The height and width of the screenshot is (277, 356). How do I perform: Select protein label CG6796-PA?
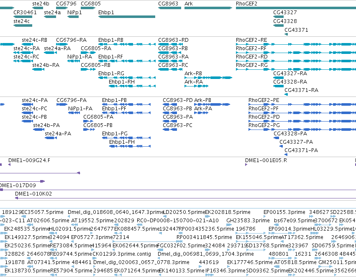coord(72,100)
